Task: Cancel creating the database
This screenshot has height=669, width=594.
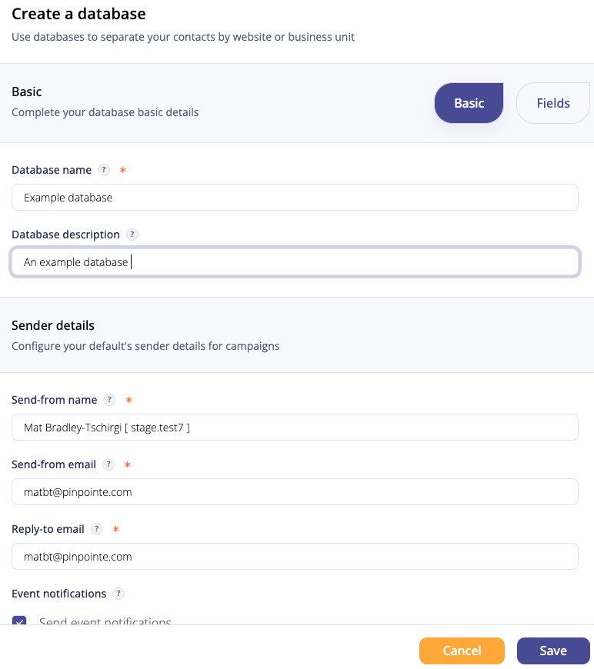Action: pyautogui.click(x=462, y=651)
